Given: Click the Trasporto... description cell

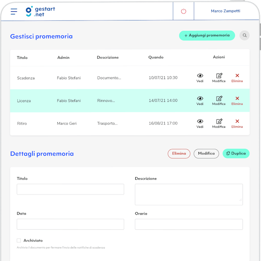Looking at the screenshot, I should pyautogui.click(x=107, y=124).
